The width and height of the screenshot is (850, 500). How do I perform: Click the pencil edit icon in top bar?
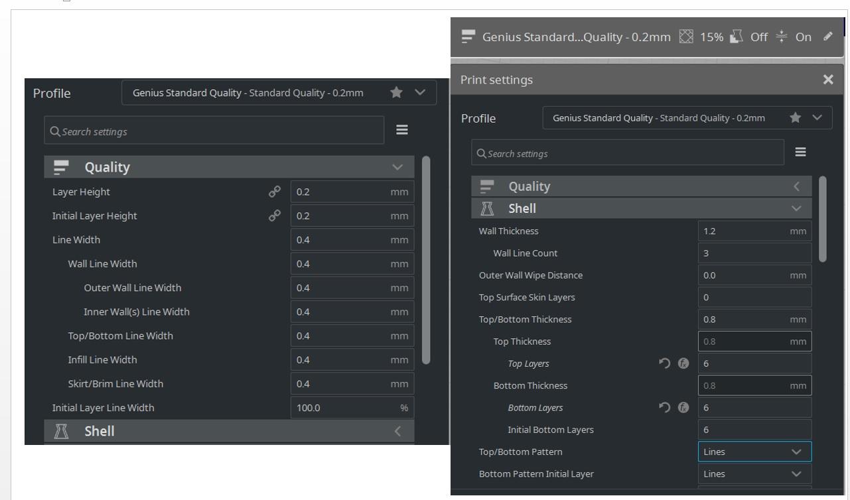(x=827, y=36)
